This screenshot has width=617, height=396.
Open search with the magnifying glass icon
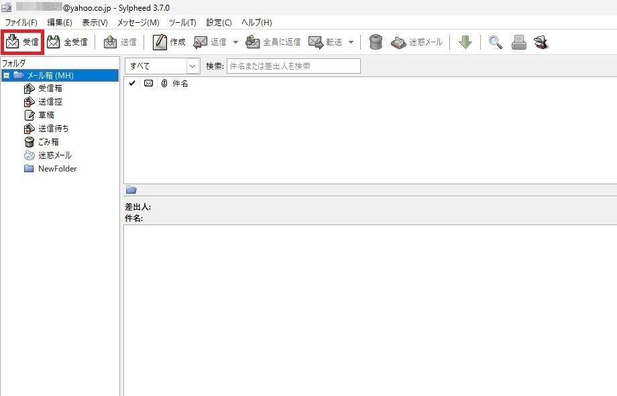[x=495, y=42]
